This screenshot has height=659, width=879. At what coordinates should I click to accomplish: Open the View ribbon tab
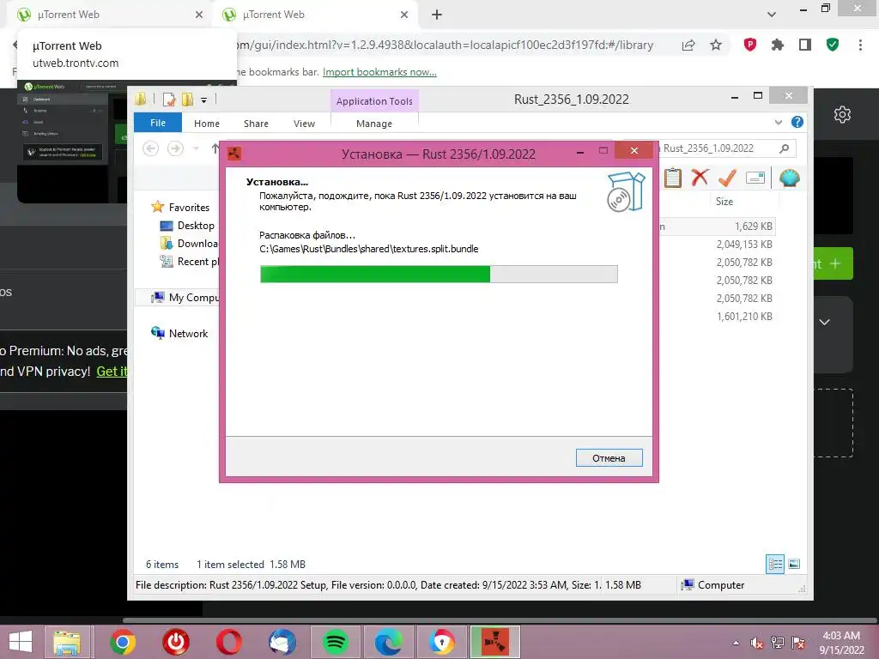(304, 124)
